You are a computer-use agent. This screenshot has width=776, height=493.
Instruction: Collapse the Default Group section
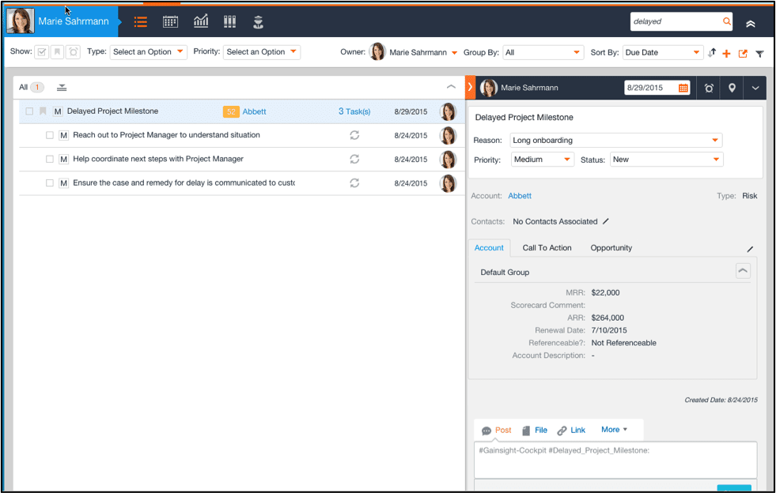pyautogui.click(x=743, y=271)
